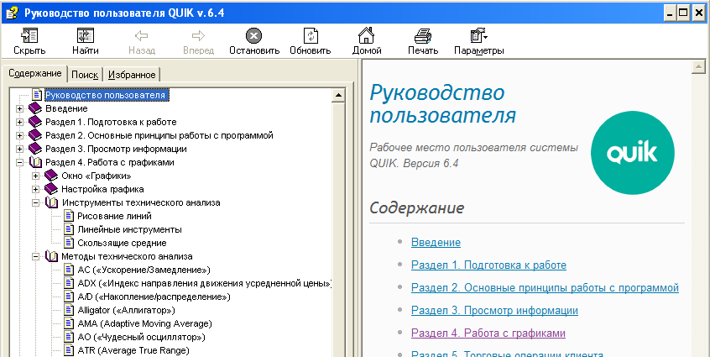
Task: Open the Введение link in content
Action: click(x=436, y=243)
